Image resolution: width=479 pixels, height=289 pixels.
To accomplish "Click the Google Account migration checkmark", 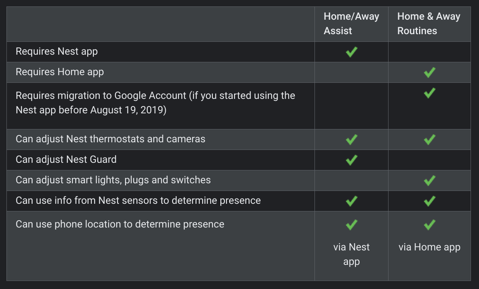I will (x=430, y=93).
